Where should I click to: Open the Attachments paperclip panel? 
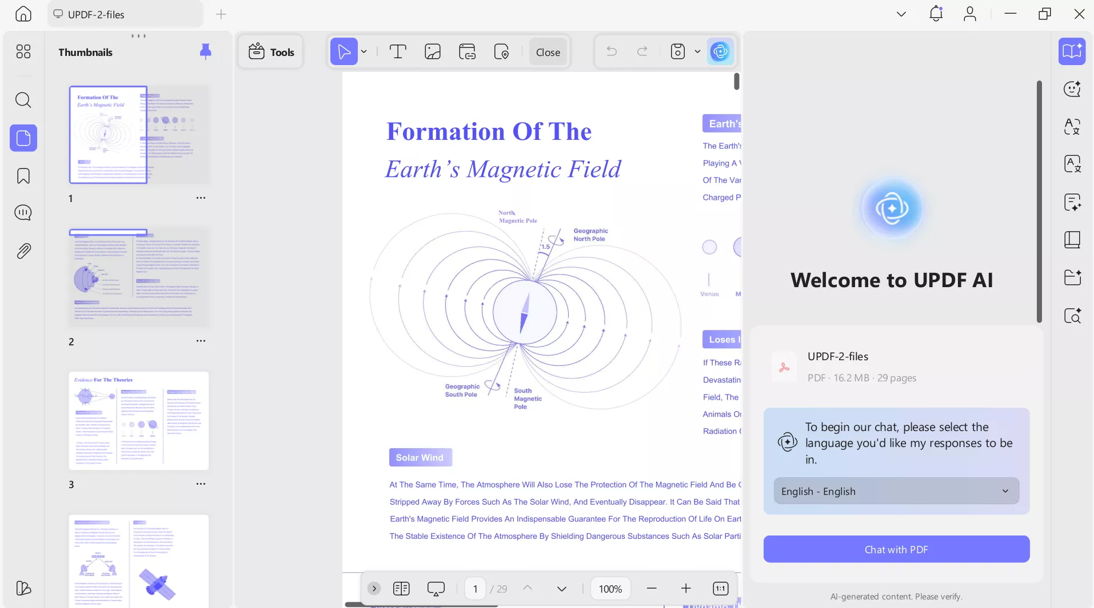click(23, 251)
